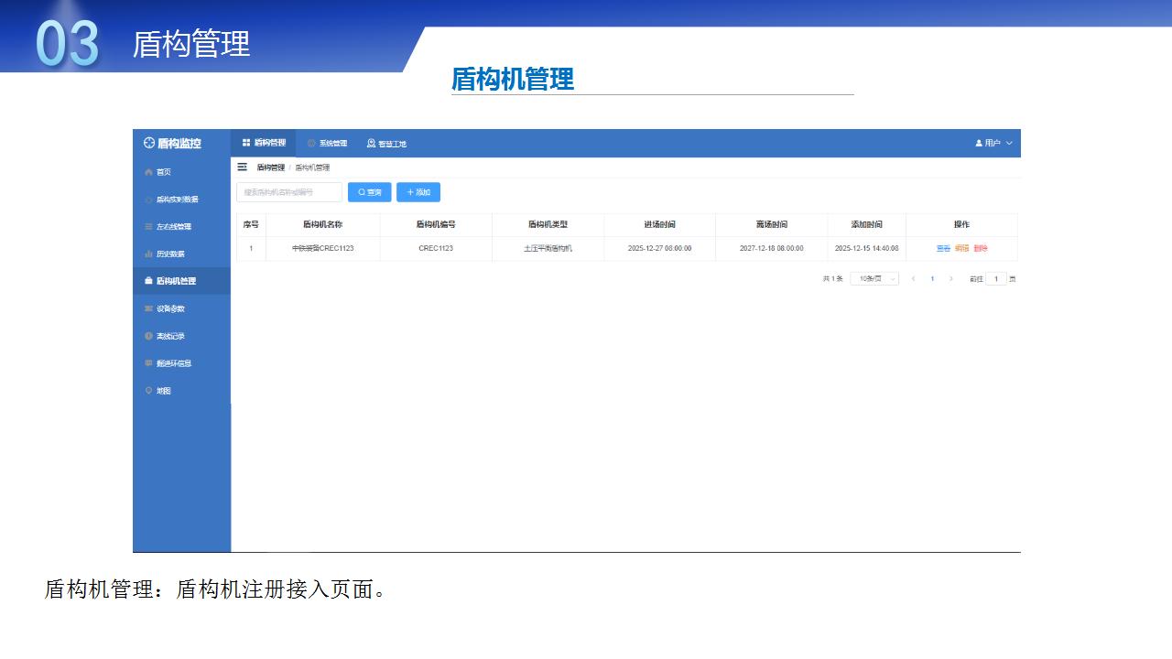Open 设备参数 in the sidebar menu
The image size is (1172, 659).
(x=170, y=308)
